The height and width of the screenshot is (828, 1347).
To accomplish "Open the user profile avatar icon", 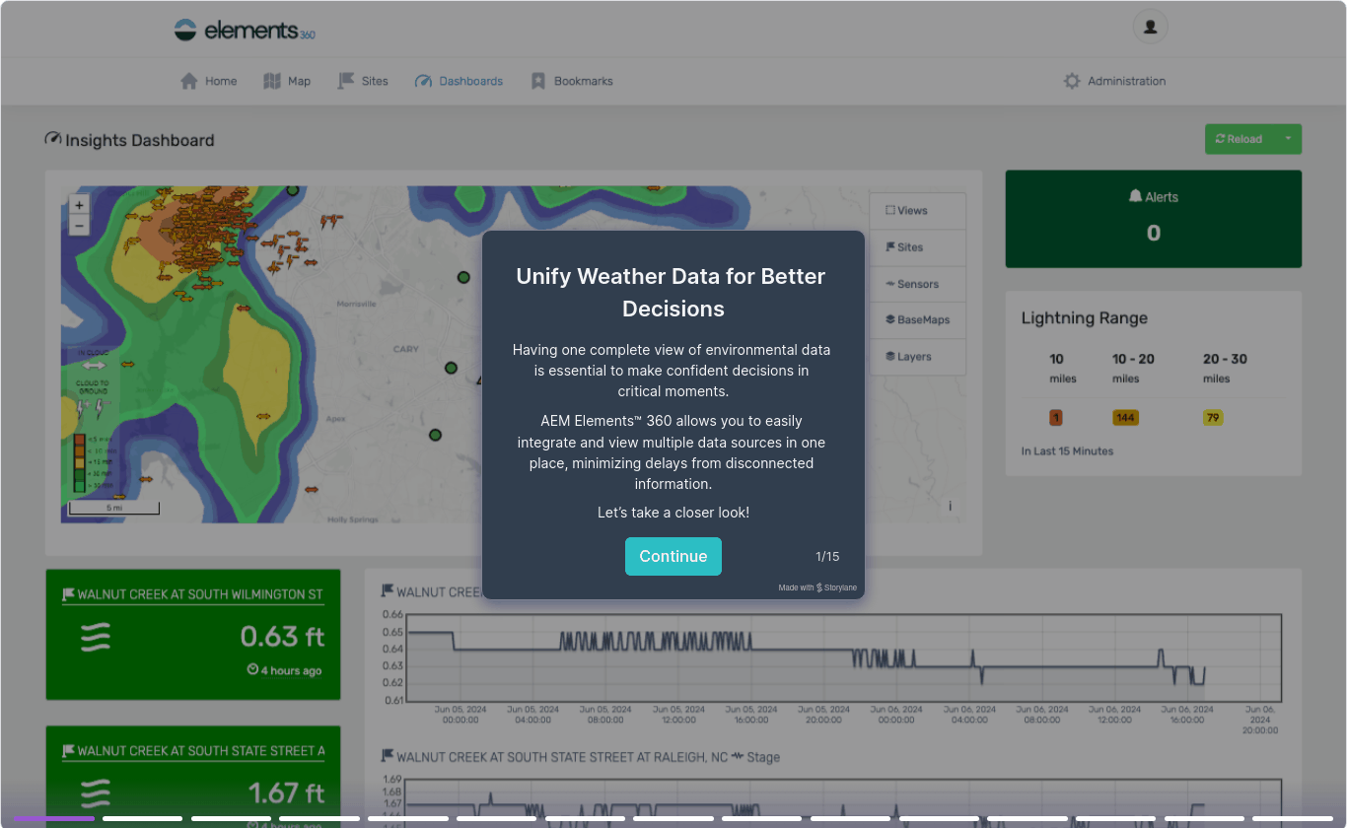I will tap(1150, 27).
